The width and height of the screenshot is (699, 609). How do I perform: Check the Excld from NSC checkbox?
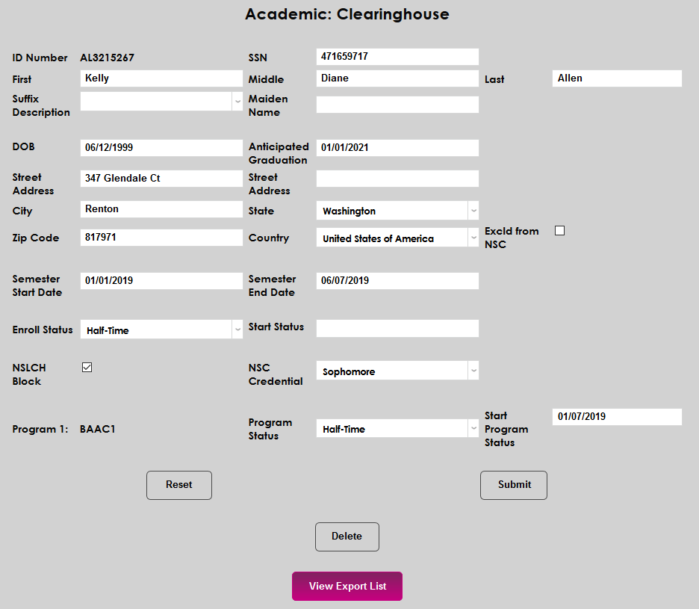(559, 231)
